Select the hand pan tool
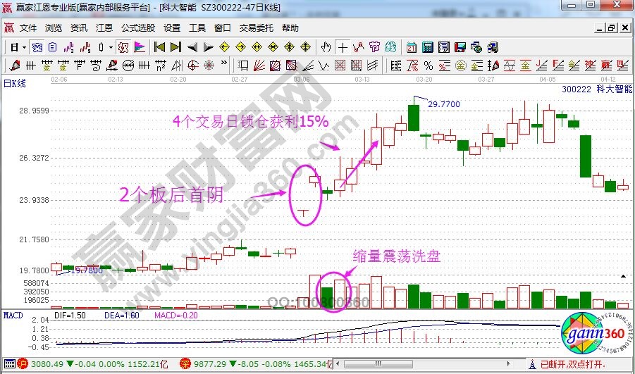The image size is (635, 374). [x=326, y=47]
